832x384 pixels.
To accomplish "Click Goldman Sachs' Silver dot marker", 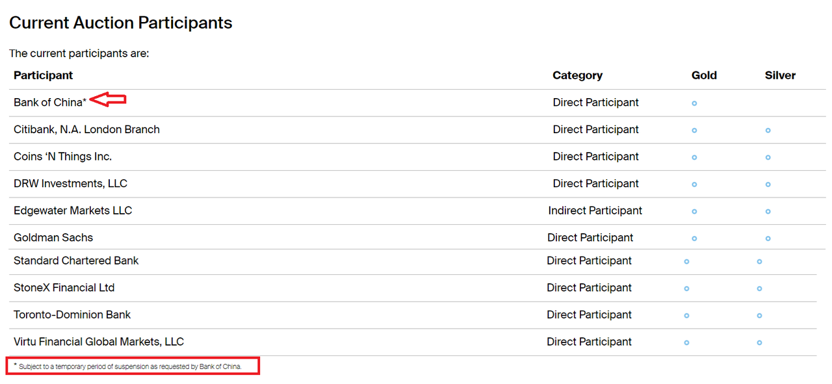I will click(x=768, y=238).
